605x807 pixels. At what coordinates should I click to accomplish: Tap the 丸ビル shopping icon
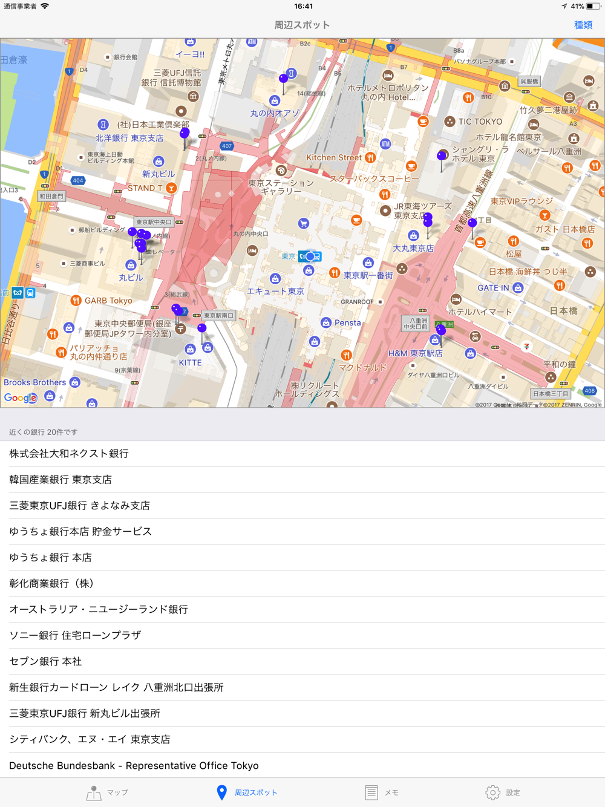tap(131, 265)
